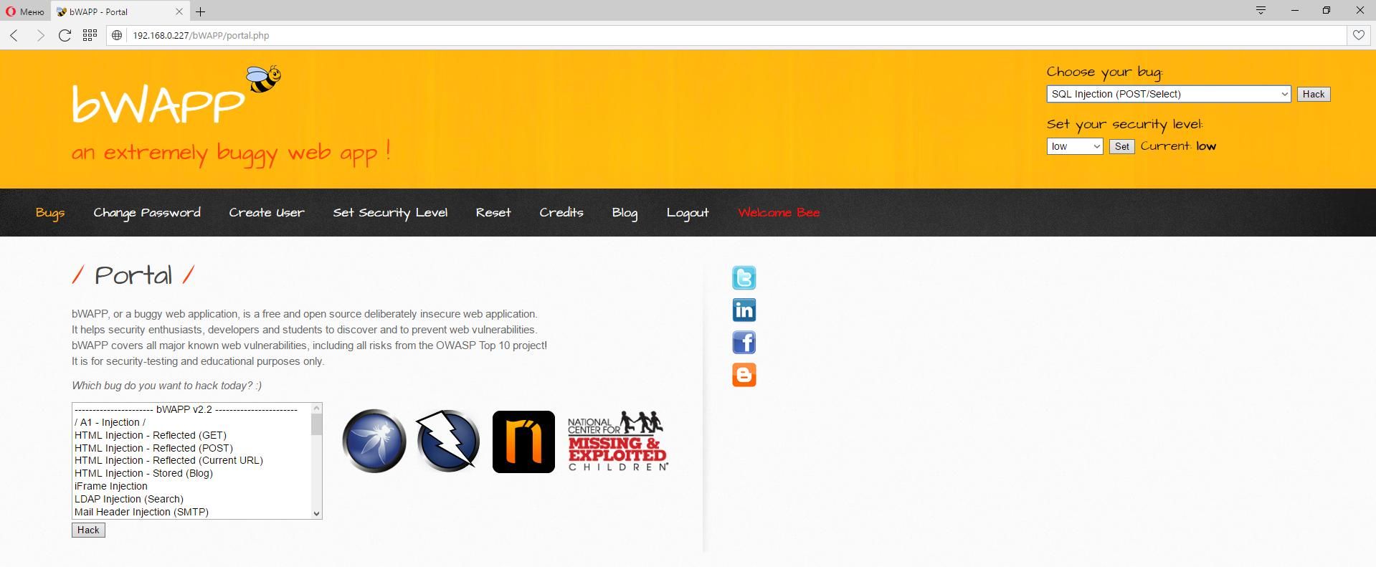Open the LinkedIn icon link
1376x567 pixels.
tap(744, 310)
